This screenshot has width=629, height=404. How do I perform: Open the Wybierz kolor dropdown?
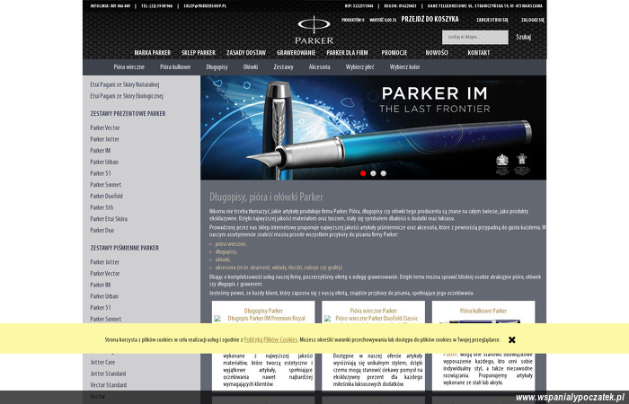(x=404, y=67)
